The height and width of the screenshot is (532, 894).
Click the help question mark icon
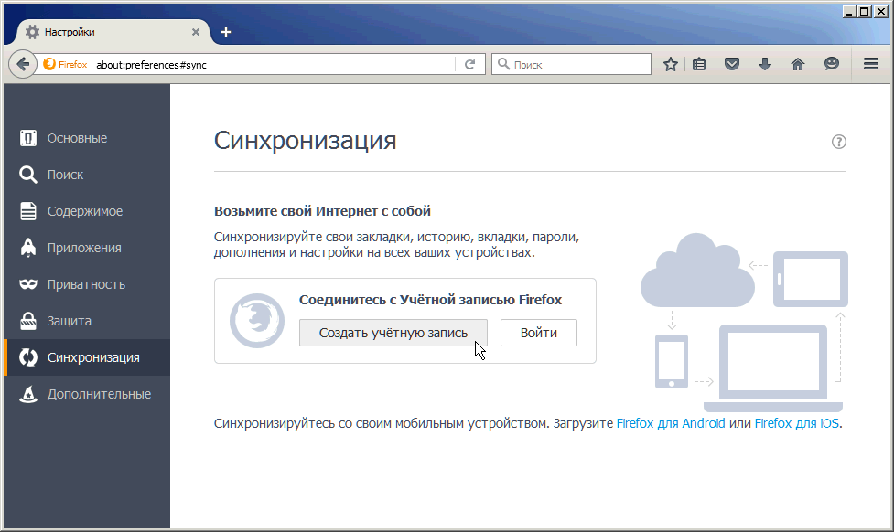click(839, 142)
